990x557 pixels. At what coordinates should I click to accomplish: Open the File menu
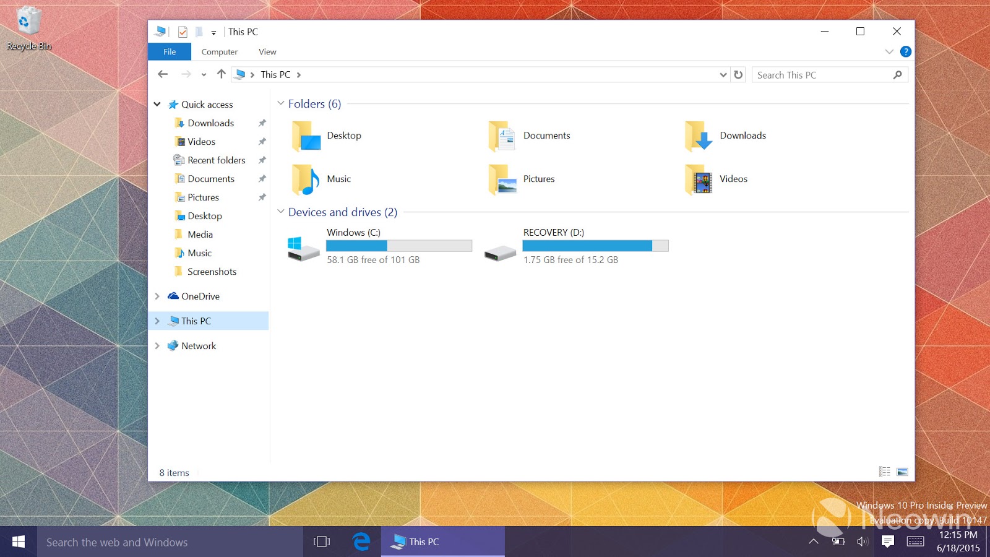tap(170, 52)
